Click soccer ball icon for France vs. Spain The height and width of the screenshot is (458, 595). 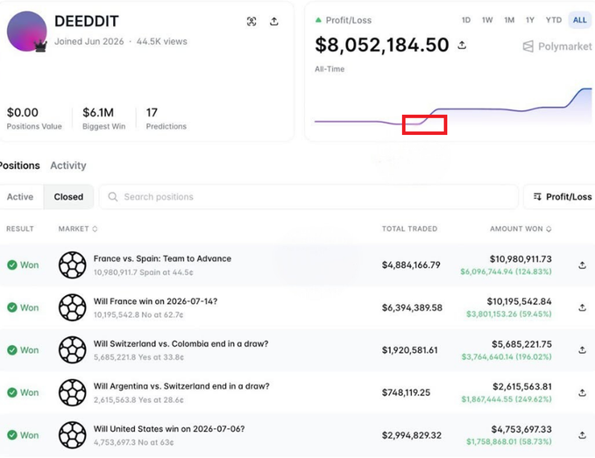pyautogui.click(x=72, y=265)
